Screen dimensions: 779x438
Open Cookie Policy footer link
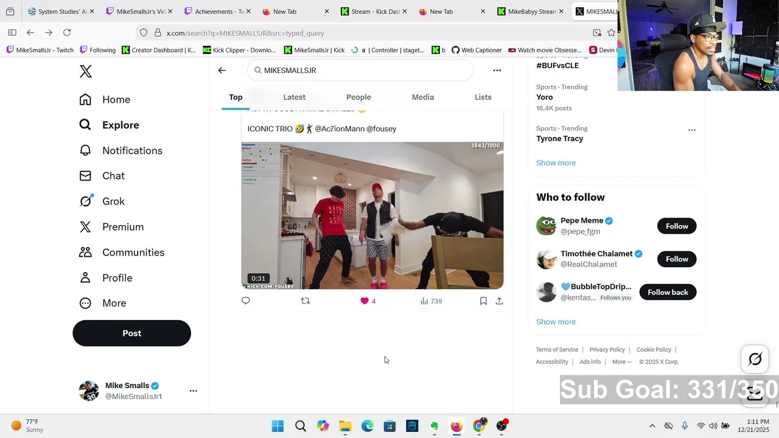tap(654, 350)
